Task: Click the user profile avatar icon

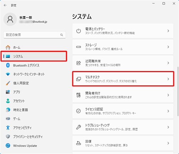Action: [x=10, y=19]
